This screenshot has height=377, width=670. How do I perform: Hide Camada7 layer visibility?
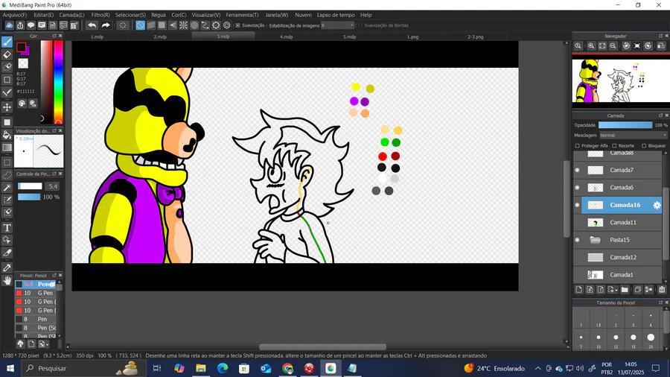coord(577,170)
